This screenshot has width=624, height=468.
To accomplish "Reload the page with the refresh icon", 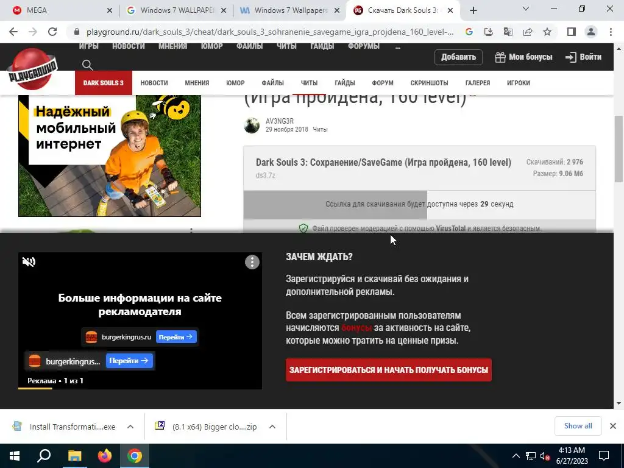I will [x=52, y=32].
